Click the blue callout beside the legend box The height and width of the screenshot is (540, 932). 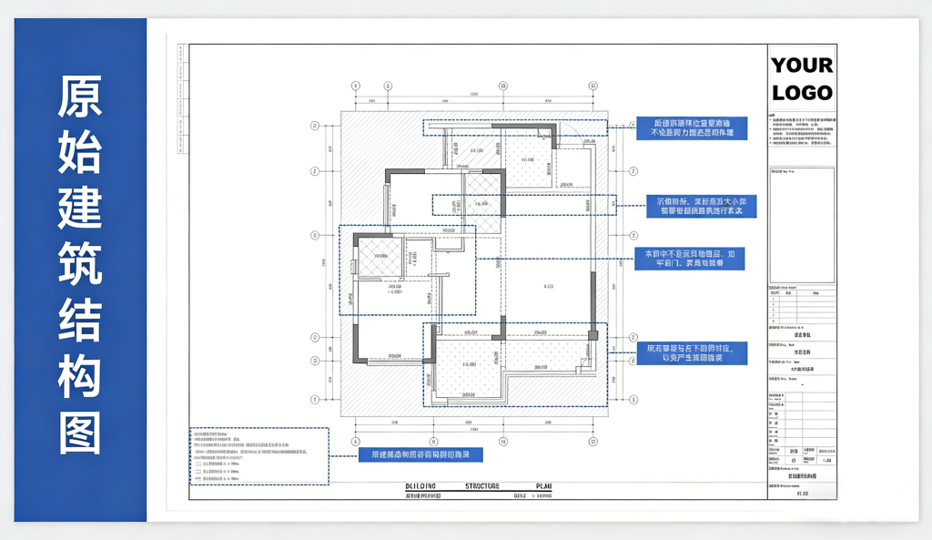point(420,453)
